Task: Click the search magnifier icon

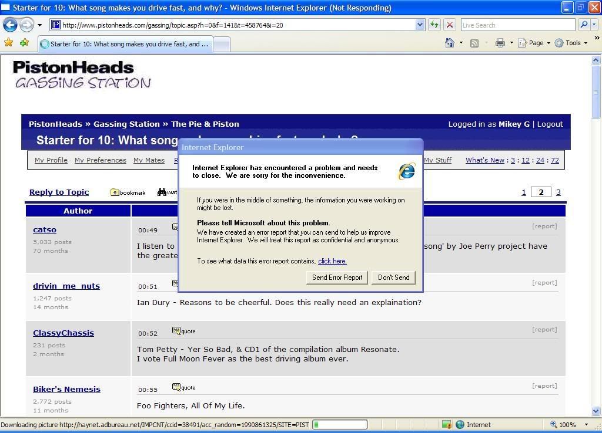Action: 584,25
